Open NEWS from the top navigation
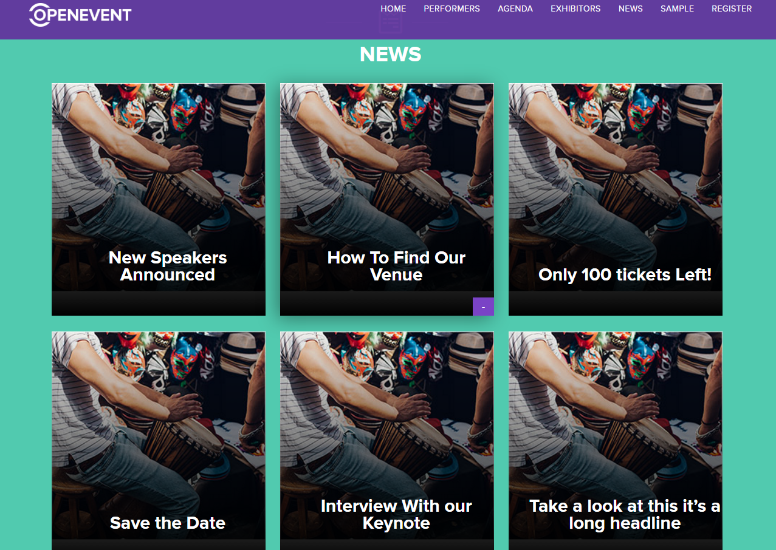The width and height of the screenshot is (776, 550). [631, 8]
